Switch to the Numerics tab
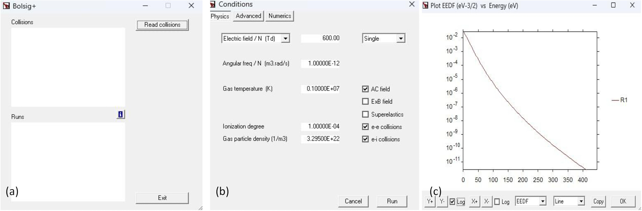The width and height of the screenshot is (642, 211). click(280, 16)
